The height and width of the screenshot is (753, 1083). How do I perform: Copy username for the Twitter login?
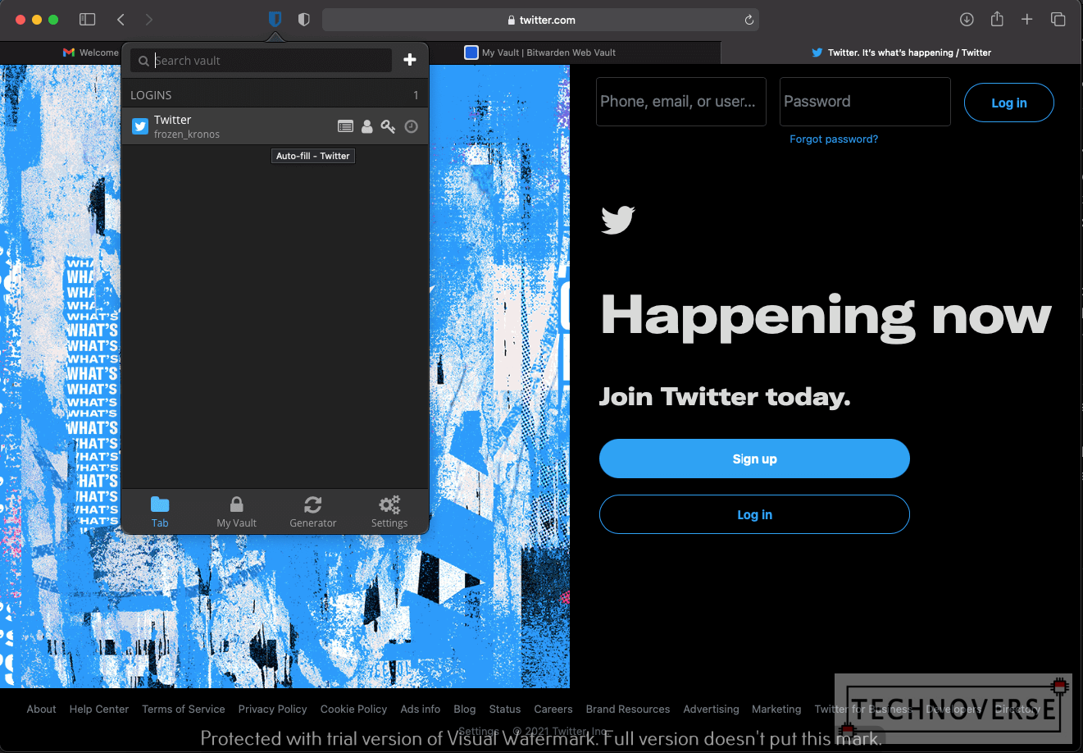point(367,126)
